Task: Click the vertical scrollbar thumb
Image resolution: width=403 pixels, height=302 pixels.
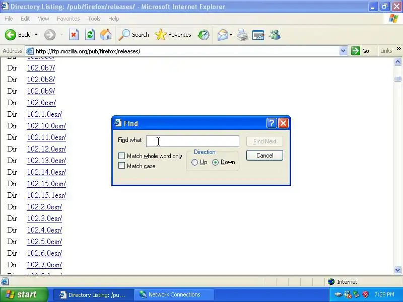Action: (397, 79)
